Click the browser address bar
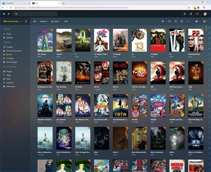 101,8
